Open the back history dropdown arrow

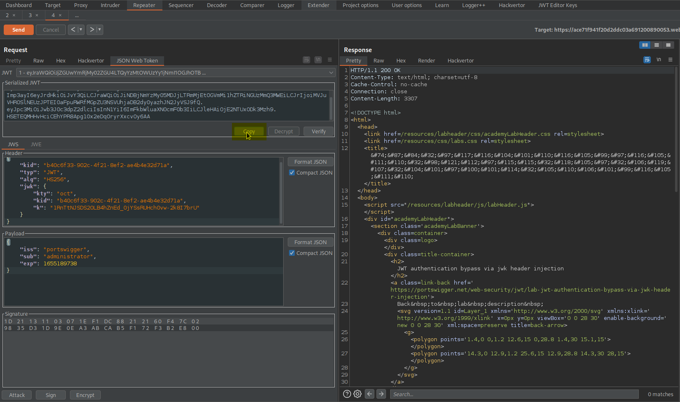coord(81,30)
